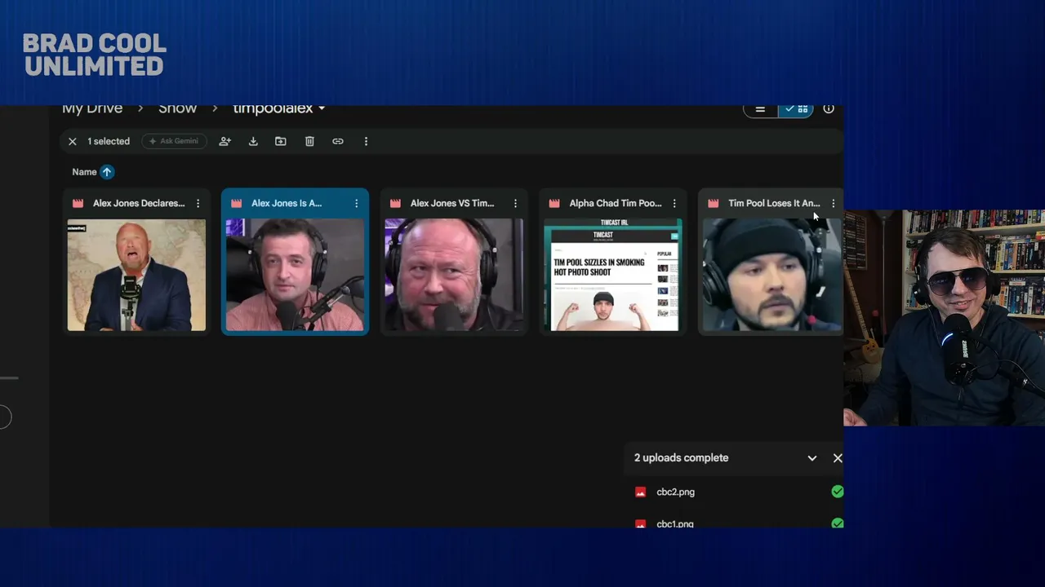Sort files by the Name label
Viewport: 1045px width, 587px height.
coord(84,172)
